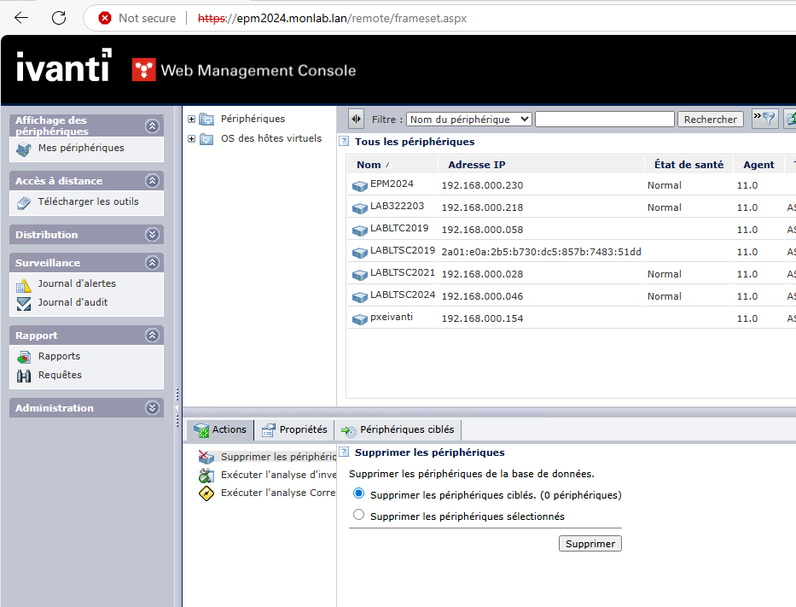Click inside the search text field
This screenshot has width=796, height=607.
604,119
